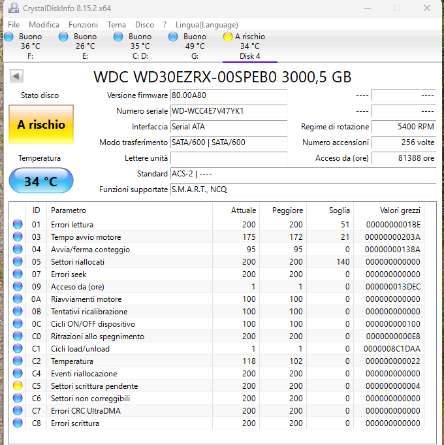Click the status orb for Tempo avvio motore

coord(18,237)
